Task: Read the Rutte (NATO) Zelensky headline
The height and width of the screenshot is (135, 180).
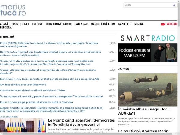Action: coord(51,45)
